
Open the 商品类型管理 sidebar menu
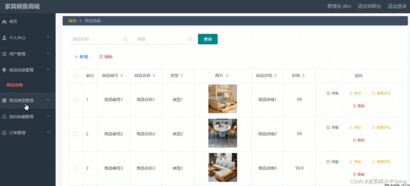point(28,101)
